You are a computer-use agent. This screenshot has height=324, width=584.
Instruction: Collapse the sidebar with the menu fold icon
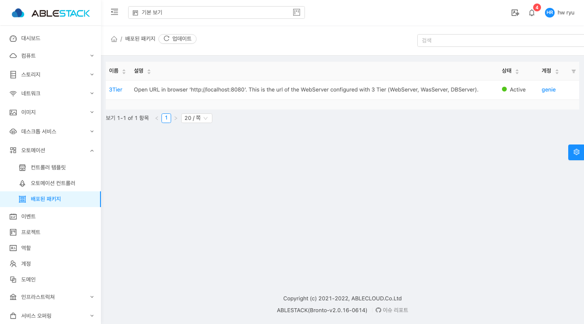click(x=115, y=12)
